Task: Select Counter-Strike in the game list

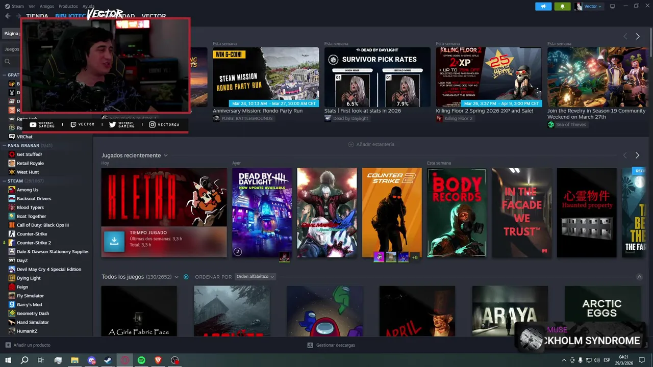Action: 32,234
